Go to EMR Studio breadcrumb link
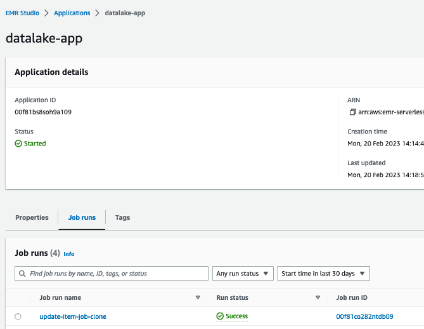This screenshot has width=424, height=329. coord(22,13)
